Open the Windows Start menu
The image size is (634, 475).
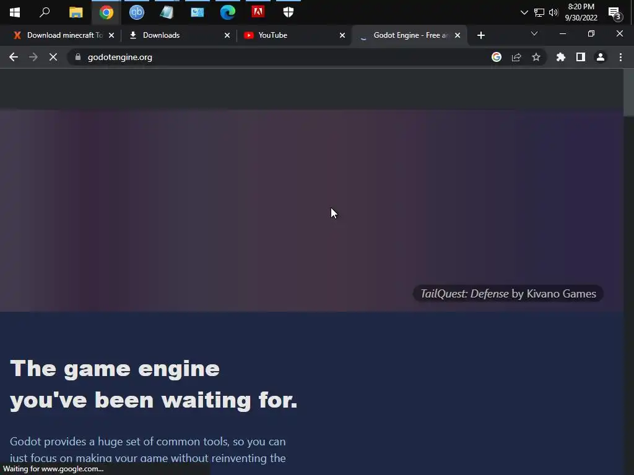15,12
